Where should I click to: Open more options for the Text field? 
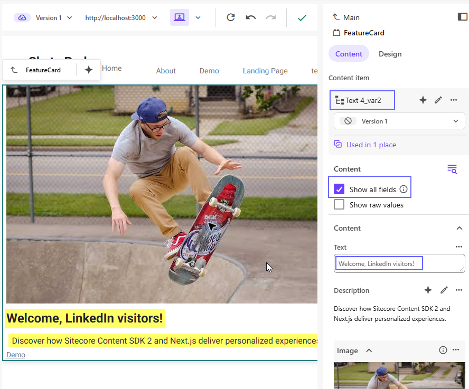click(459, 246)
